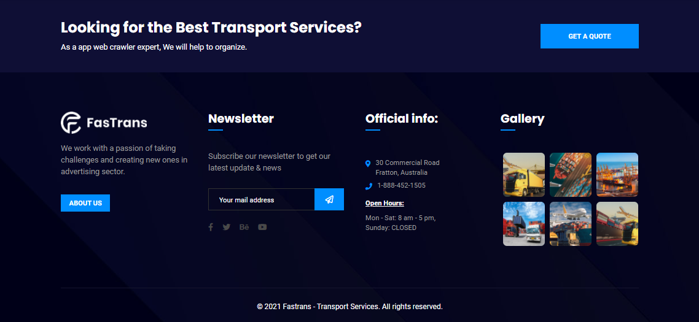Click the phone number 1-888-452-1505
The image size is (699, 322).
[x=401, y=185]
